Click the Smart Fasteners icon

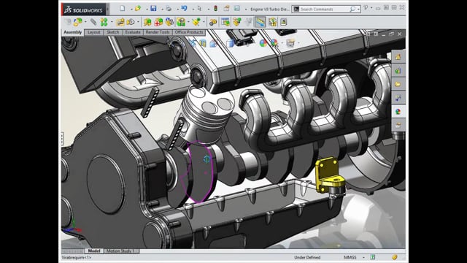(120, 22)
